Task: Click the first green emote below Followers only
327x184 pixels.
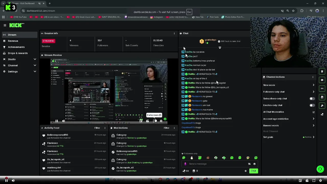Action: click(x=184, y=158)
